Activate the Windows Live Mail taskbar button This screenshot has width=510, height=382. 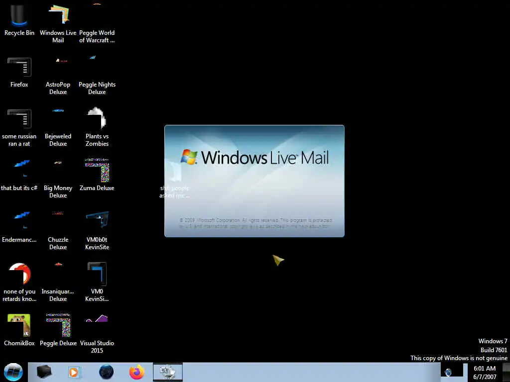(x=168, y=372)
